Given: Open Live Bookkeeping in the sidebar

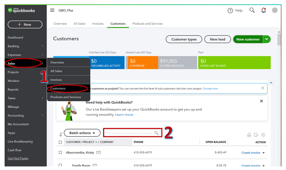Looking at the screenshot, I should [x=20, y=141].
